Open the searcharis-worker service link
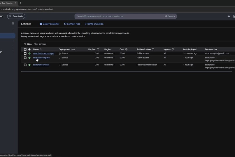The width and height of the screenshot is (235, 157). click(x=41, y=65)
